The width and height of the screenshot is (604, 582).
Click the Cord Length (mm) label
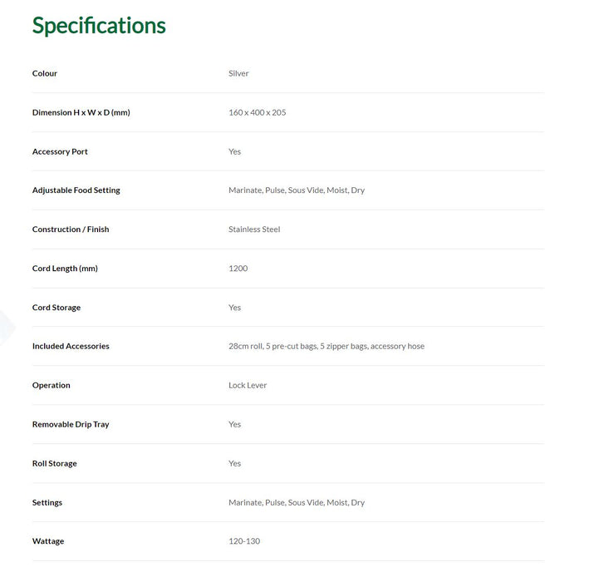click(x=65, y=269)
